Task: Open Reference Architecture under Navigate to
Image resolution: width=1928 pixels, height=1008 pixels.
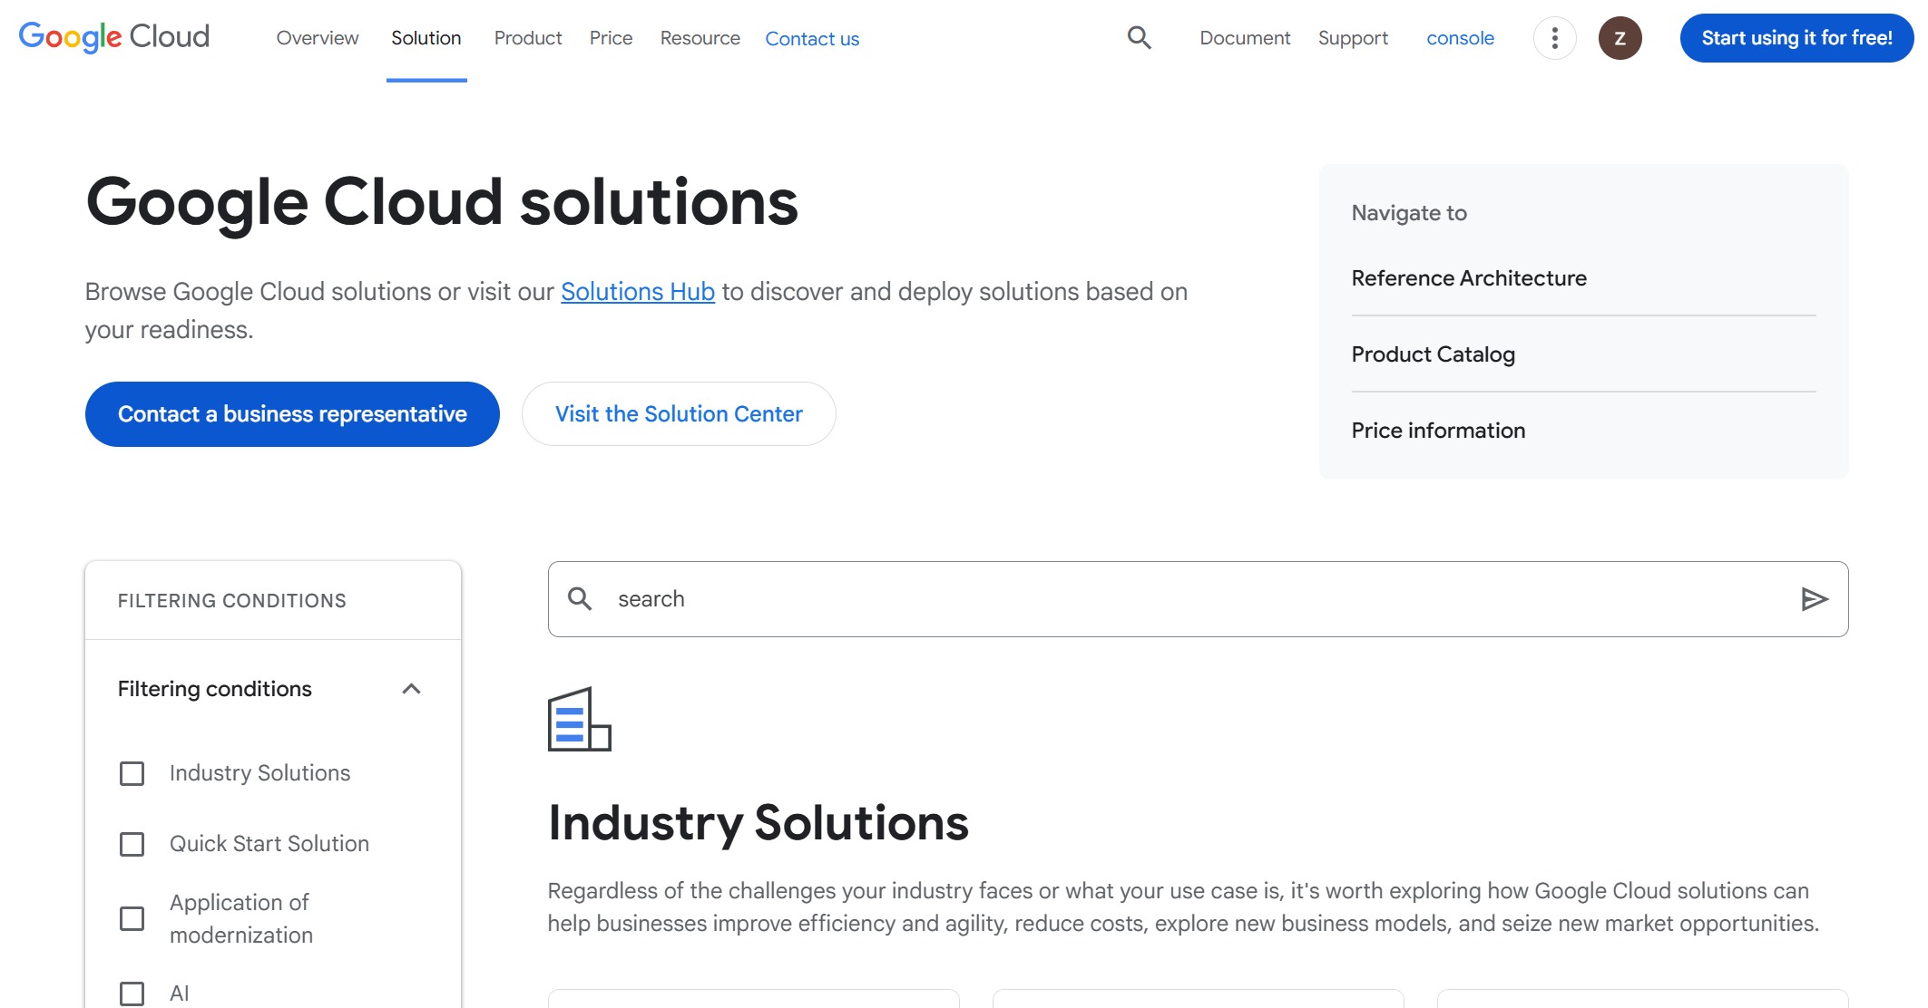Action: pos(1470,278)
